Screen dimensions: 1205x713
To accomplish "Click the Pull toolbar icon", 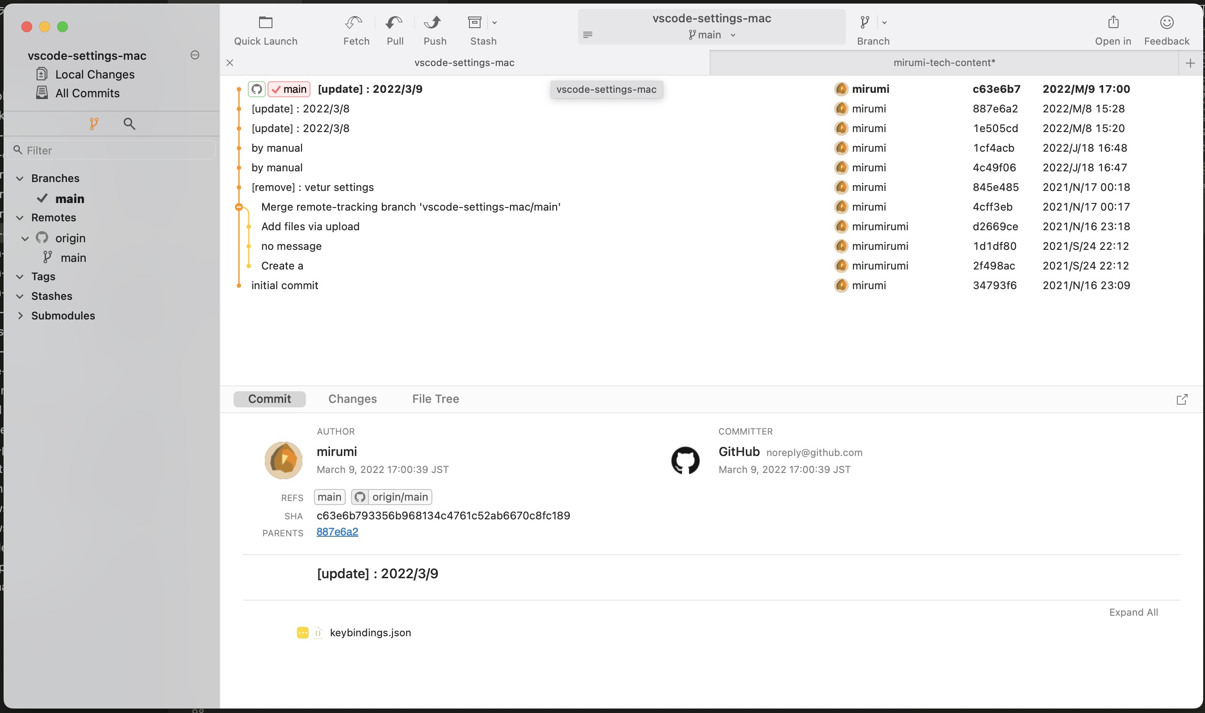I will point(394,23).
